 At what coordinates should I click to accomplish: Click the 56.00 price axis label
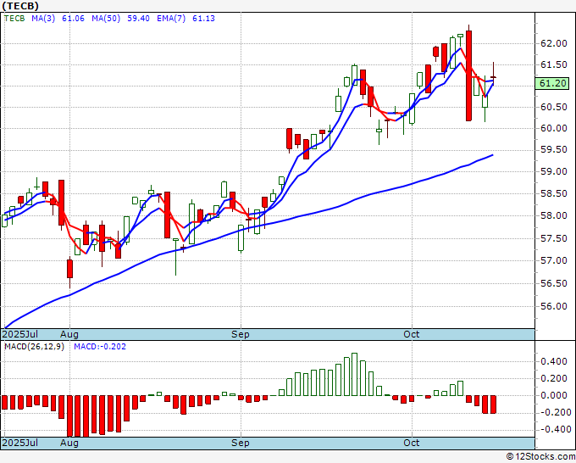554,306
